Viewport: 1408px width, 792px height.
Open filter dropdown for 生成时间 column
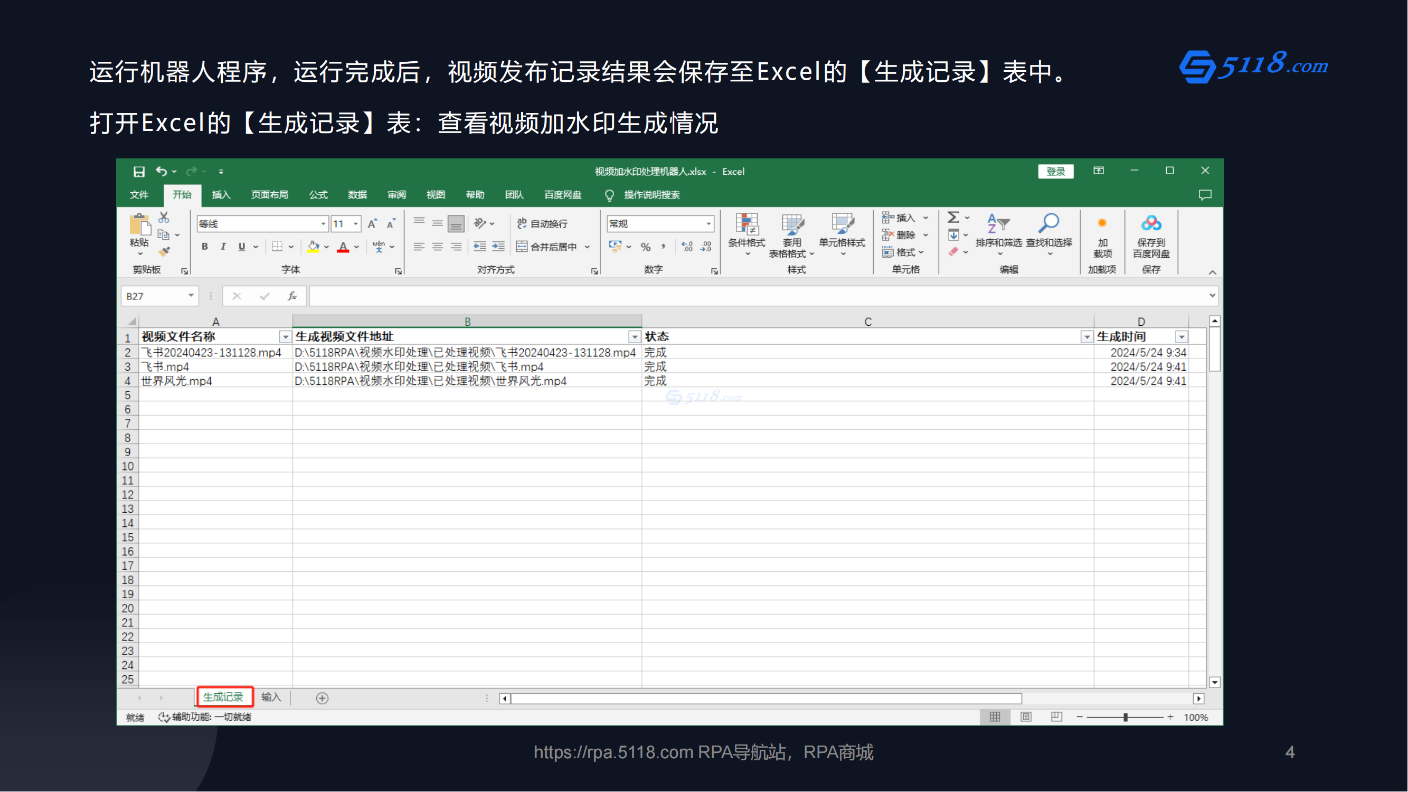1181,337
